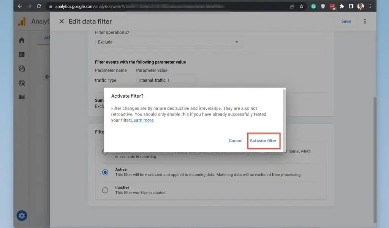Reload the page in Chrome
This screenshot has width=389, height=228.
click(39, 6)
